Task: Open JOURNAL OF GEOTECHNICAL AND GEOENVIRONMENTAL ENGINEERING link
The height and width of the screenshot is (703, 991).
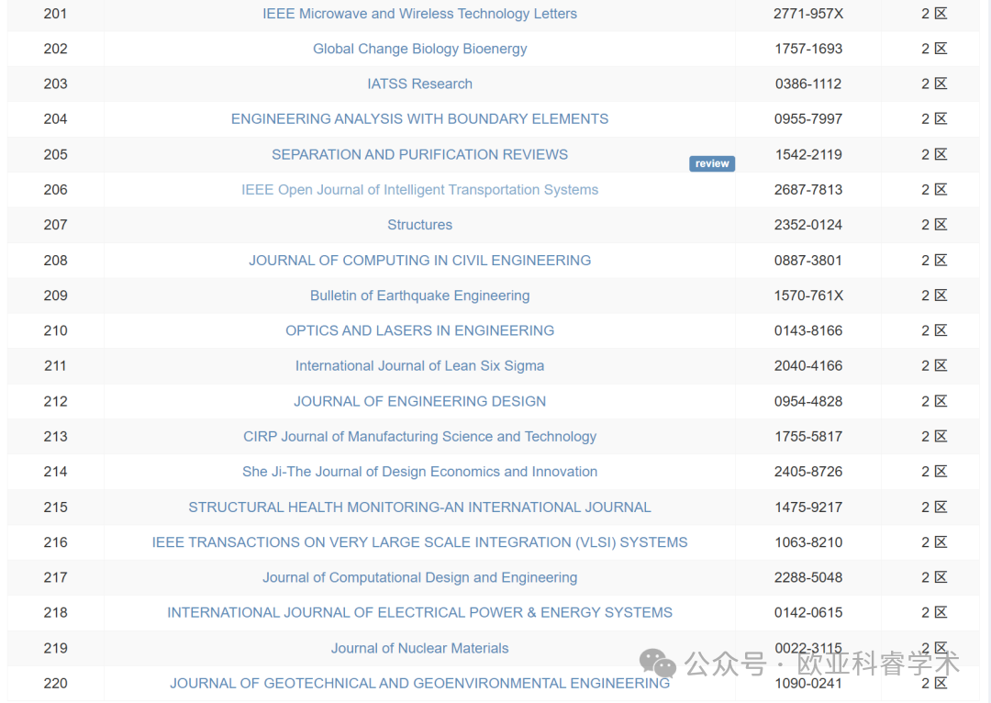Action: pyautogui.click(x=419, y=684)
